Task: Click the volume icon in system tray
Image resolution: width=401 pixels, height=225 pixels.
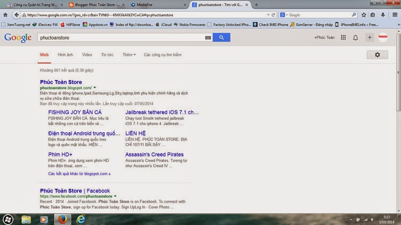Action: (x=373, y=220)
